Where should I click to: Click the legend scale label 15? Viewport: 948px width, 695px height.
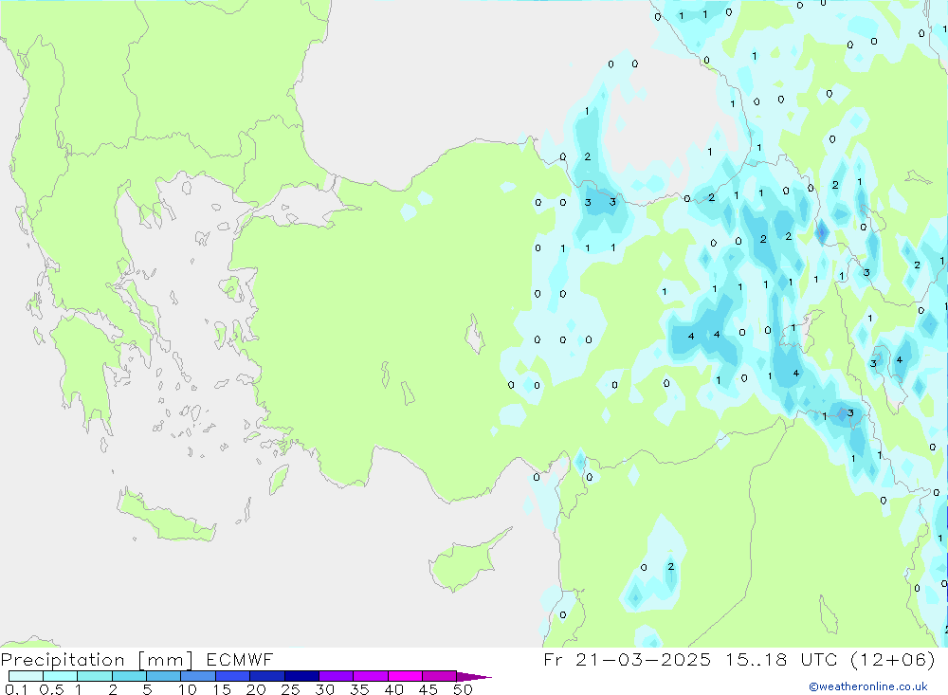coord(222,689)
